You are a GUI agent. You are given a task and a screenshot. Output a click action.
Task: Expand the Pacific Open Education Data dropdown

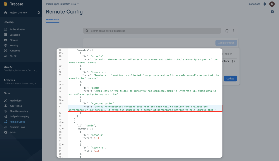coord(62,4)
